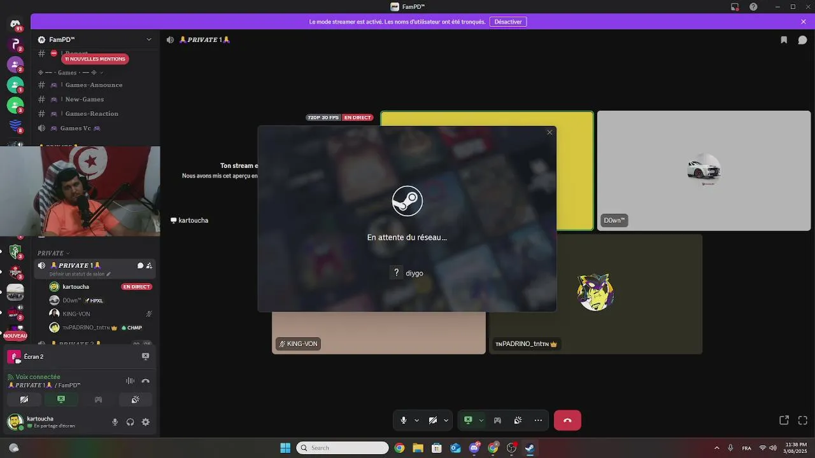Open the Games-Announce channel
The image size is (815, 458).
pos(94,85)
